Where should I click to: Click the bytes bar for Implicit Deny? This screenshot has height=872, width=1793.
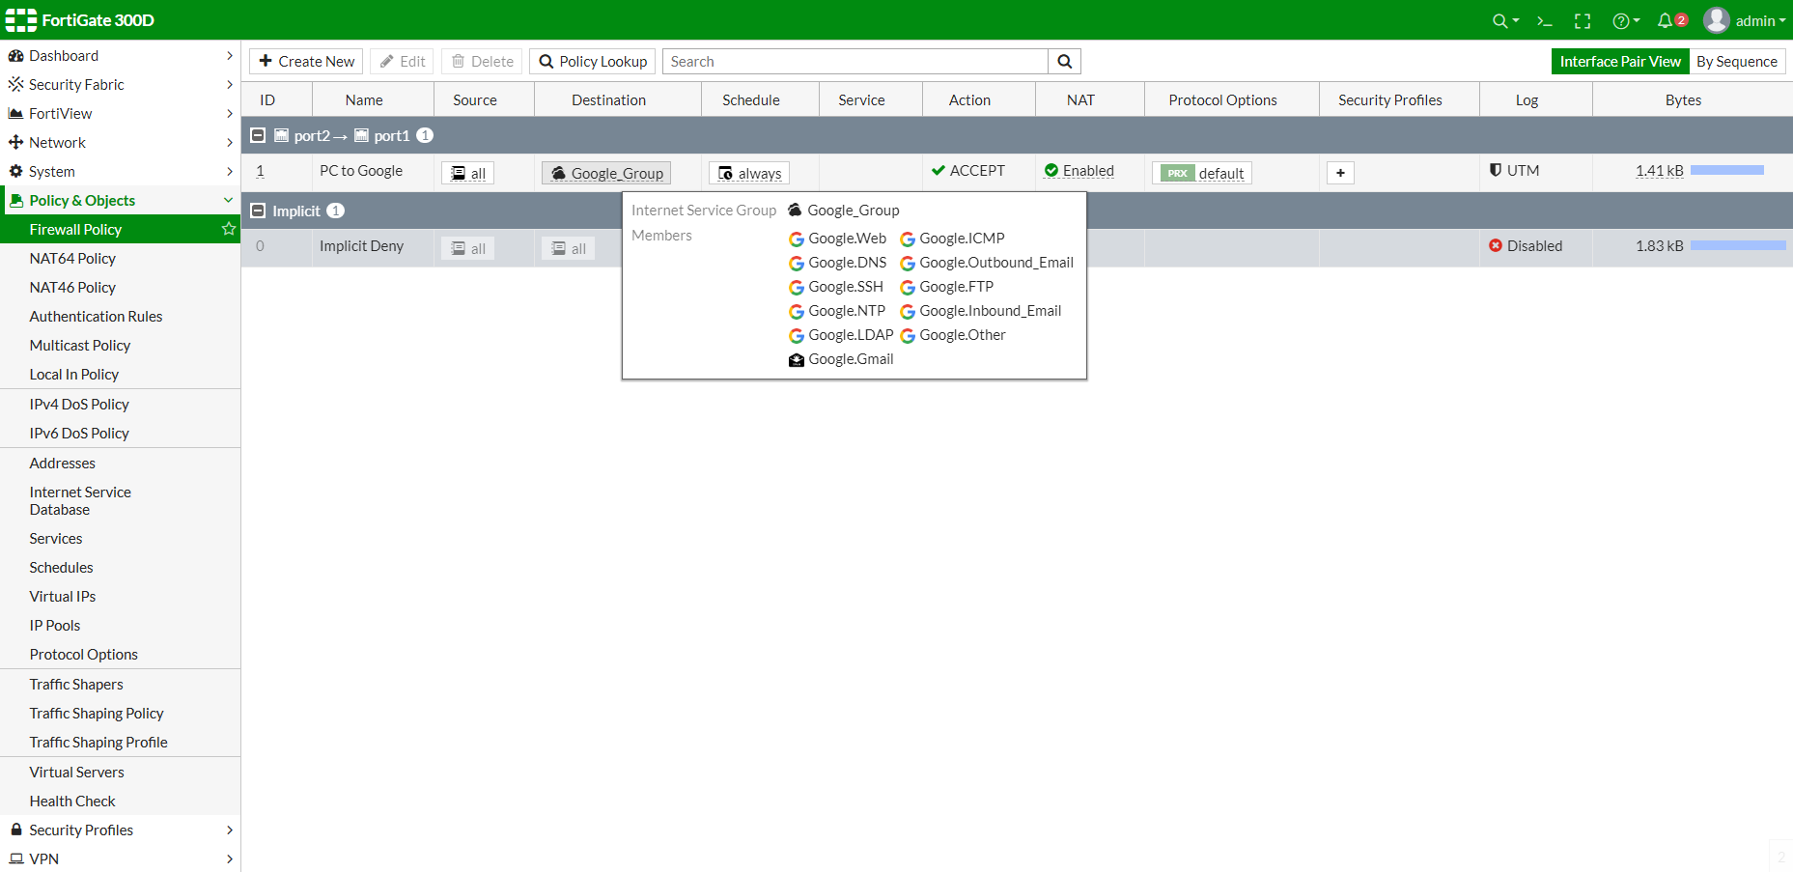(1738, 246)
